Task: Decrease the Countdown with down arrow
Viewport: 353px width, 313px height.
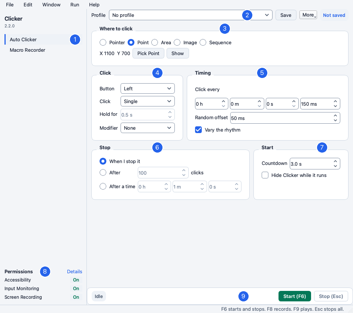Action: (x=335, y=166)
